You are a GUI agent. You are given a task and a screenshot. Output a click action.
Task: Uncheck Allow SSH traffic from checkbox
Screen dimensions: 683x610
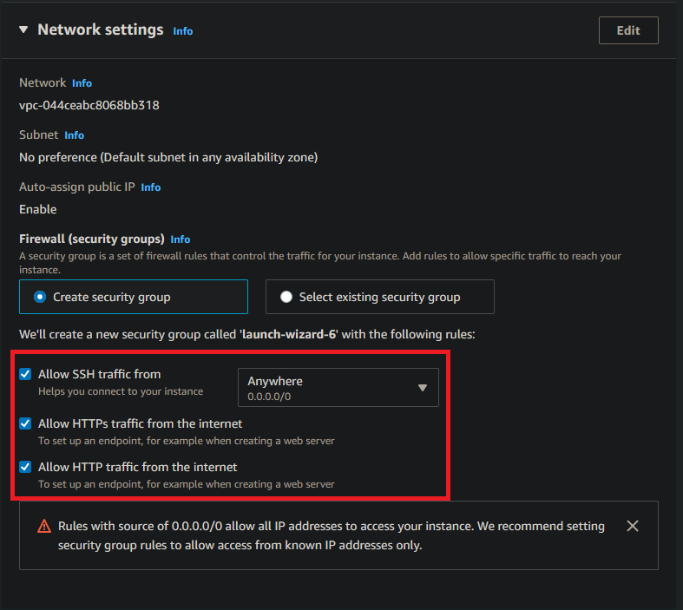(x=25, y=375)
